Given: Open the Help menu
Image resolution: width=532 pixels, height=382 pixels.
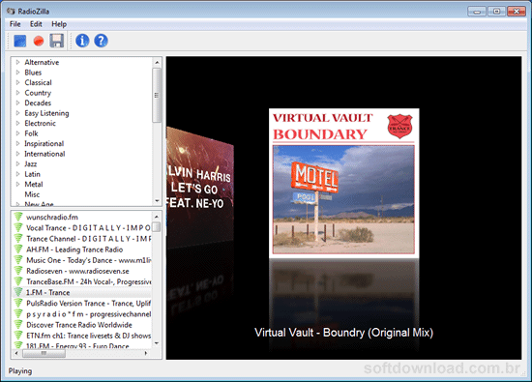Looking at the screenshot, I should (59, 24).
